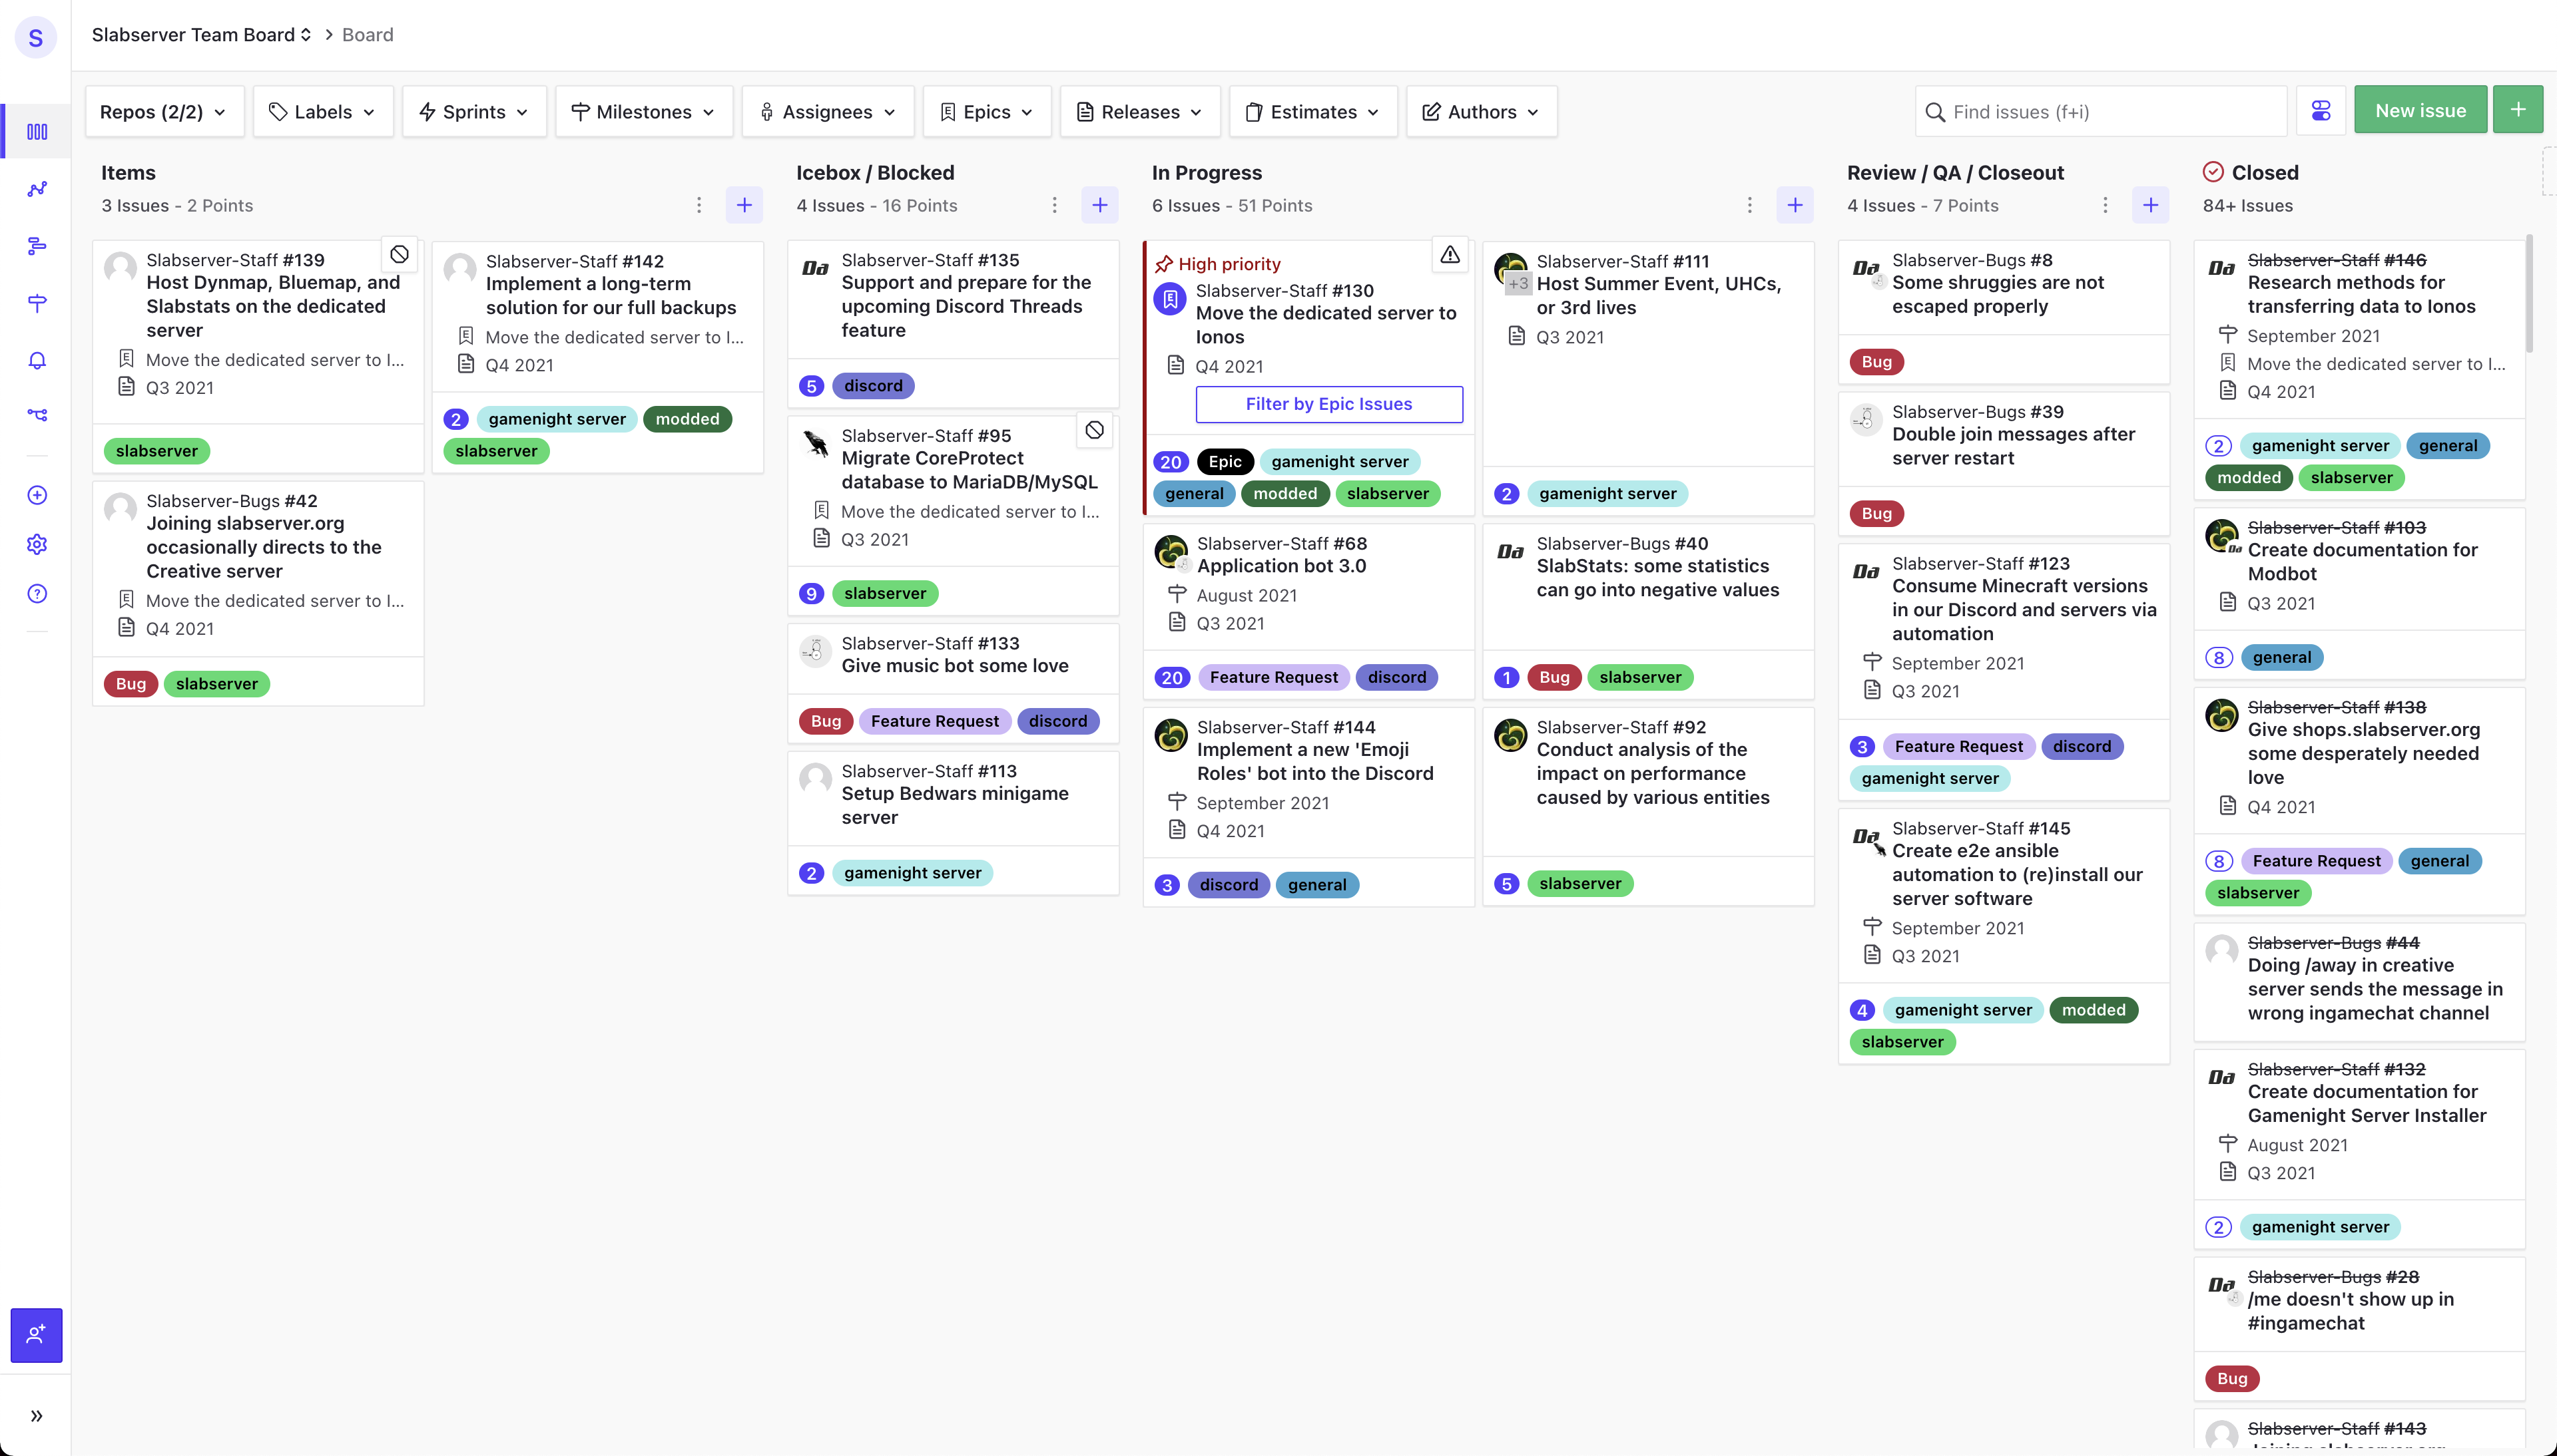Click Filter by Epic Issues button

pos(1328,404)
